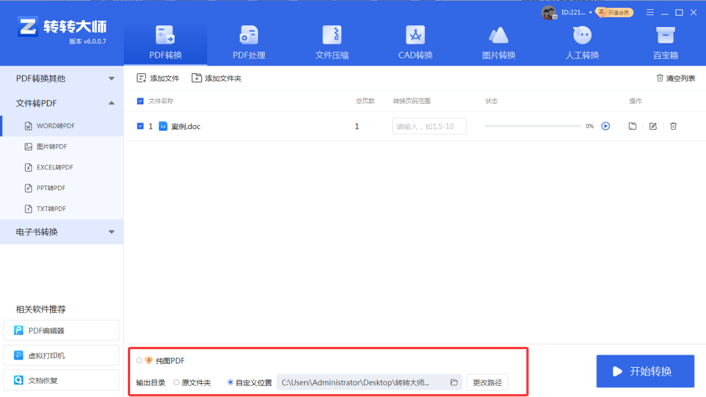
Task: Open the 人工转换 tab
Action: point(582,43)
